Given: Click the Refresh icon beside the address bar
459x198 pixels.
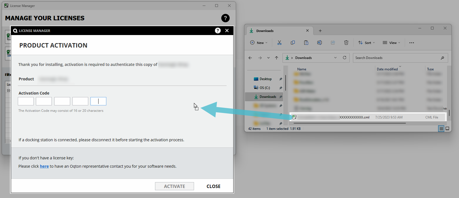Looking at the screenshot, I should click(344, 58).
